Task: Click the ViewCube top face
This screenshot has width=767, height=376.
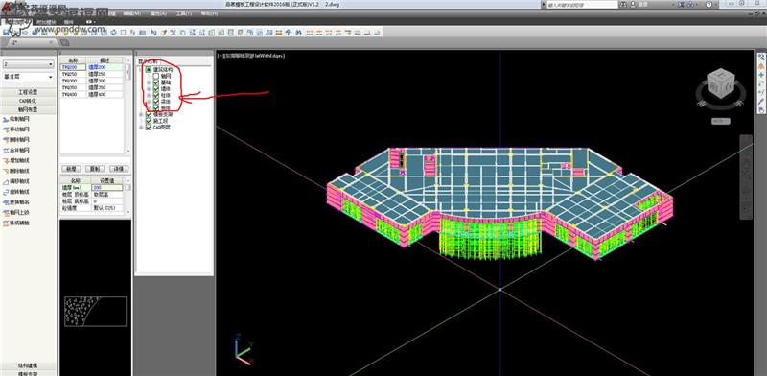Action: (x=721, y=75)
